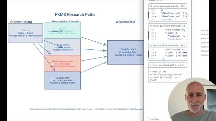Image resolution: width=216 pixels, height=121 pixels.
Task: Choose the Search menu entry in the right list
Action: point(205,43)
